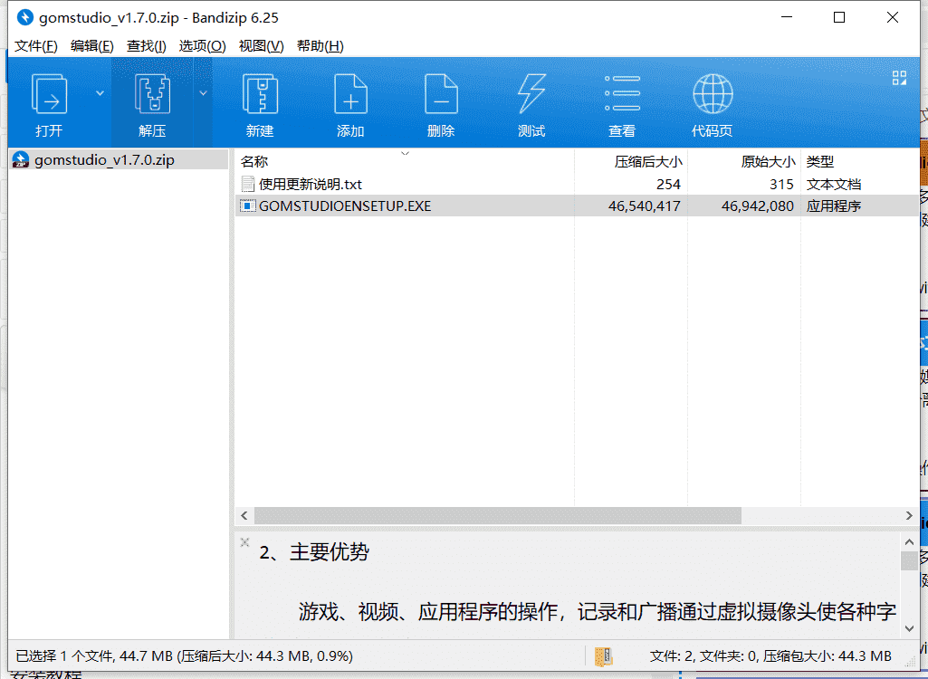Select gomstudio_v1.7.0.zip in the tree panel
The height and width of the screenshot is (679, 928).
119,160
